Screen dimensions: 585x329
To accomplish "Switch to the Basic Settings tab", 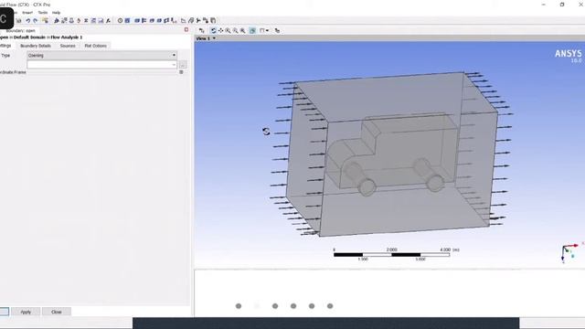I will pos(5,46).
